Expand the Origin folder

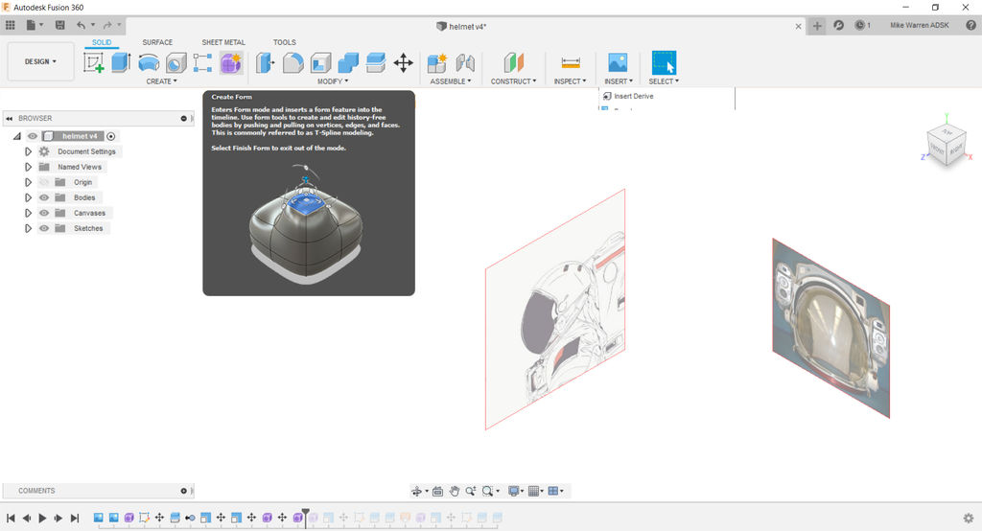point(28,182)
